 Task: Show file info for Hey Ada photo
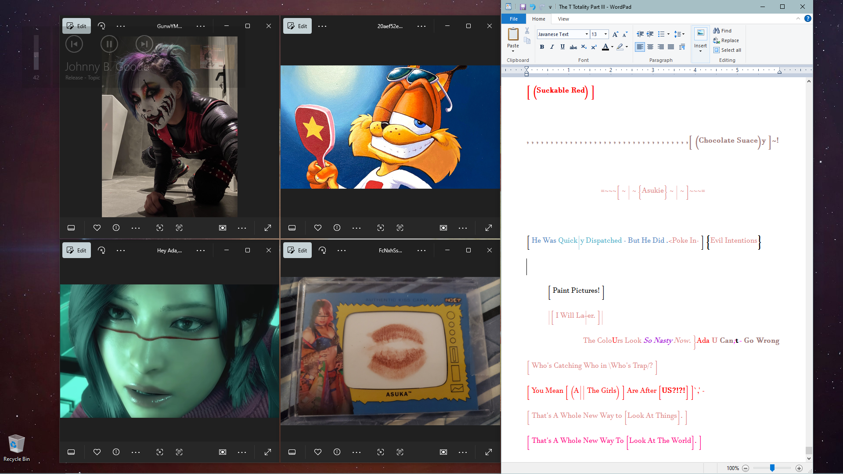(116, 452)
